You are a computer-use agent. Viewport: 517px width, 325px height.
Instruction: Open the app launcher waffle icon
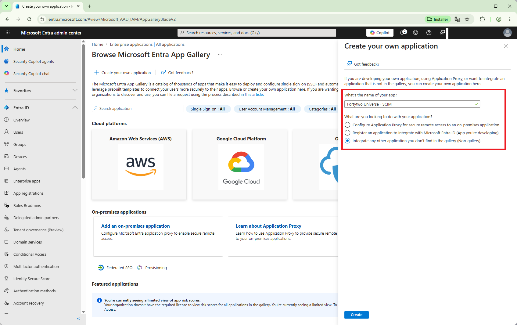coord(8,33)
